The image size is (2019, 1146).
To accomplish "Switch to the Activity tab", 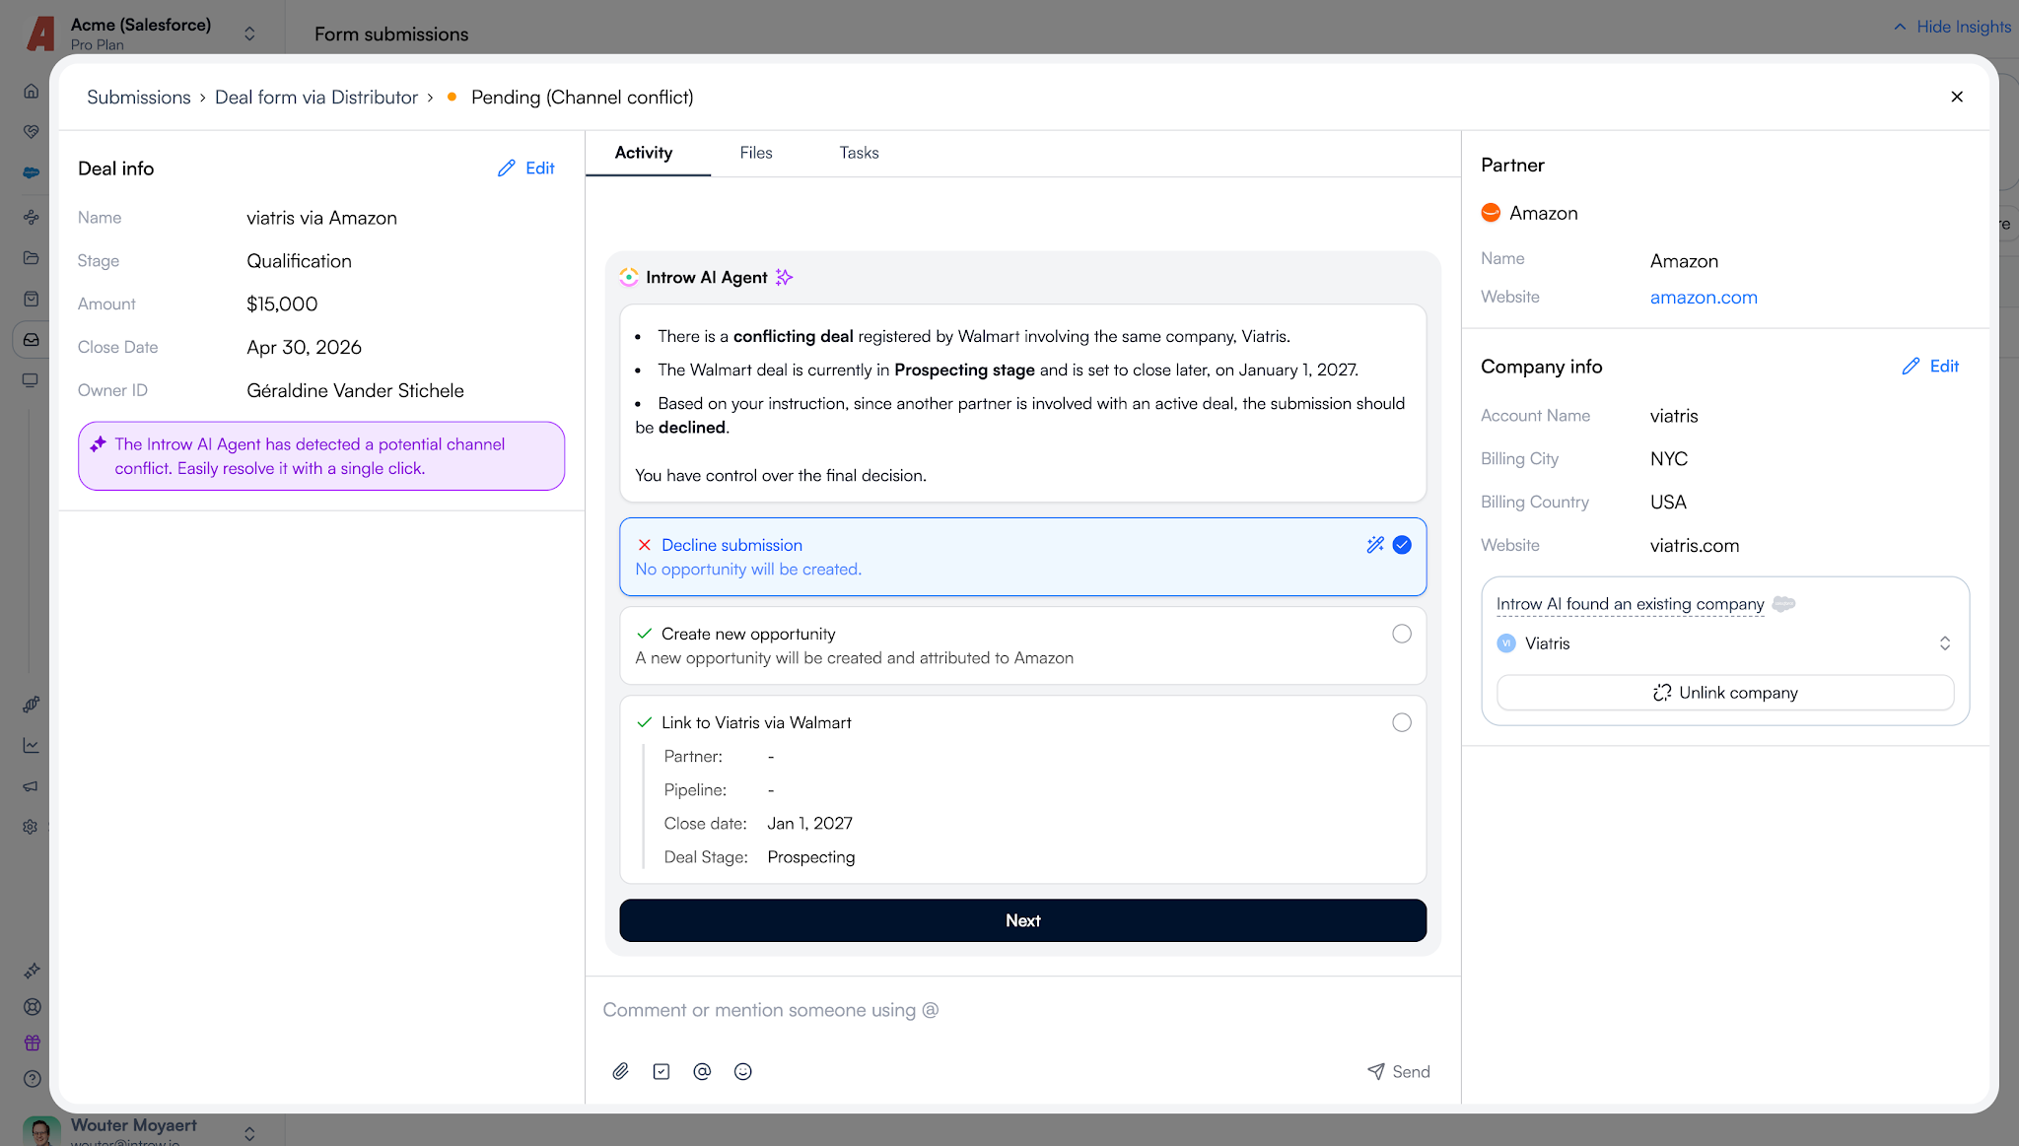I will click(644, 153).
